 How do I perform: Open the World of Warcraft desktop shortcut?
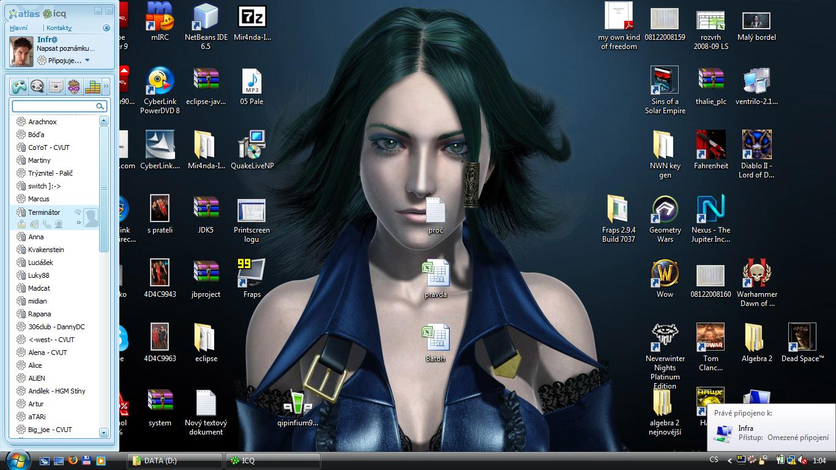click(x=665, y=278)
